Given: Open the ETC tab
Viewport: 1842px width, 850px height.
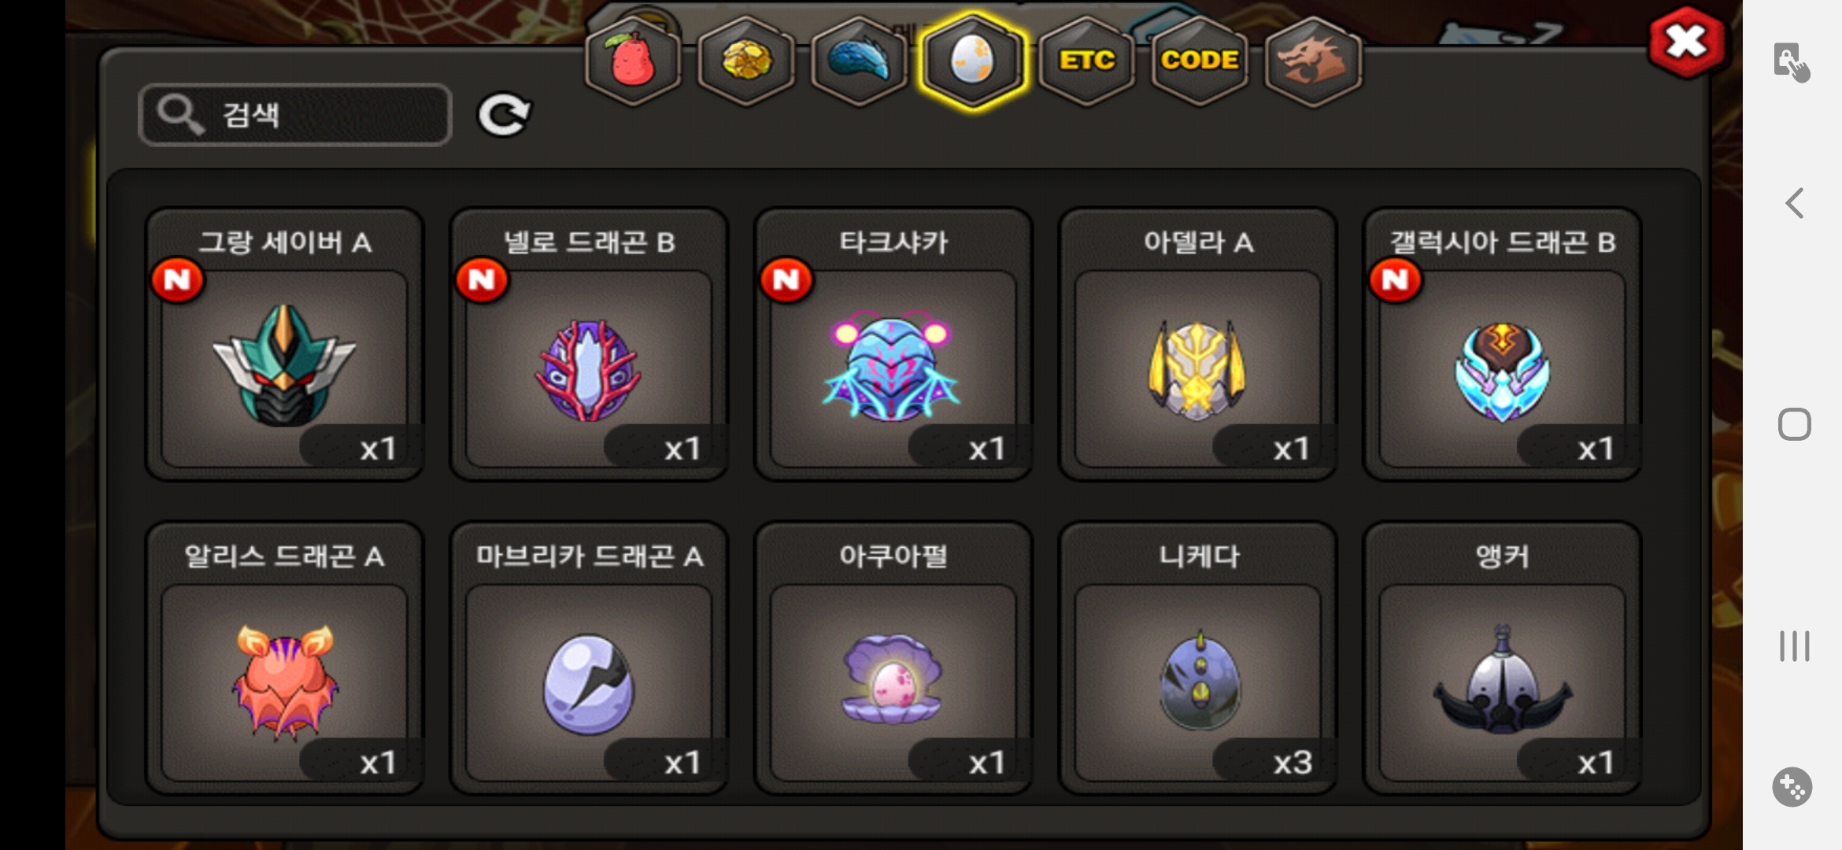Looking at the screenshot, I should (x=1086, y=61).
